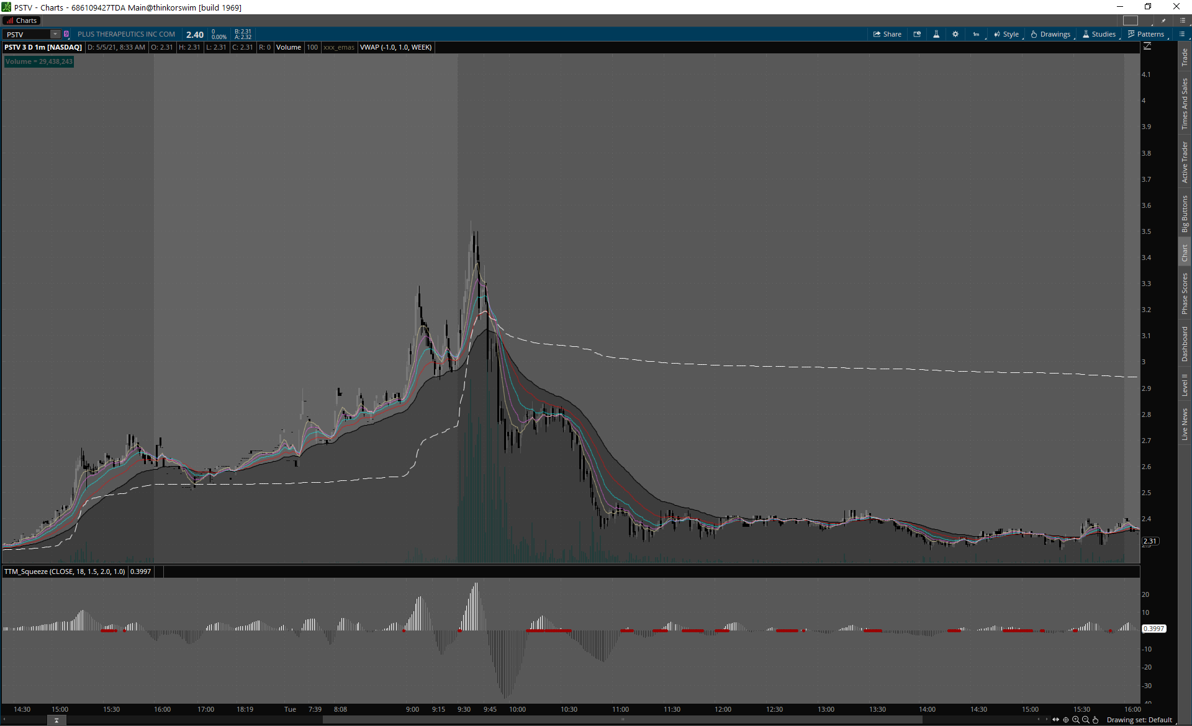Click the zoom in magnifier icon
Viewport: 1192px width, 726px height.
pyautogui.click(x=1076, y=720)
